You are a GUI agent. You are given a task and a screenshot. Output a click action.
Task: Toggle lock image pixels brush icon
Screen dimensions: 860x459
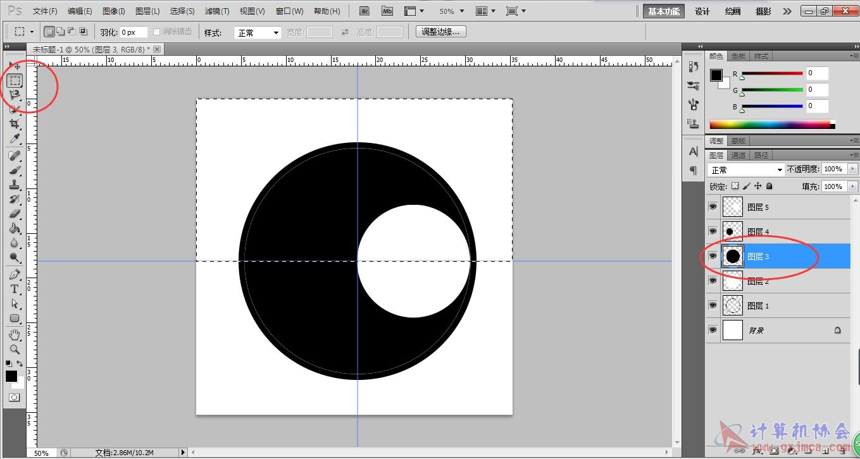746,187
